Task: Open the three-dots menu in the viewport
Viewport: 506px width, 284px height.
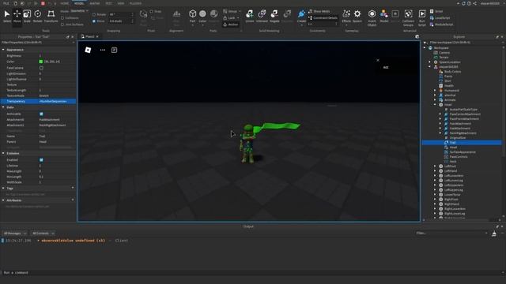Action: point(103,50)
